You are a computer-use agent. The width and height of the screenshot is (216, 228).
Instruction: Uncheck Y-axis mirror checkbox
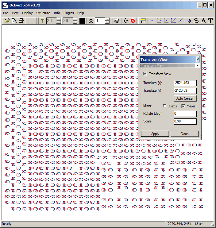click(x=183, y=106)
